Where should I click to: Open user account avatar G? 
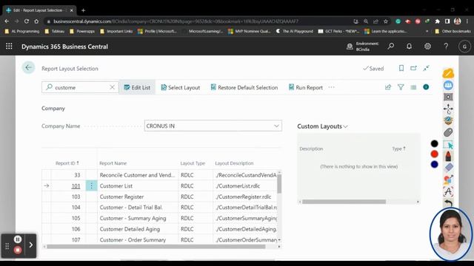click(464, 47)
